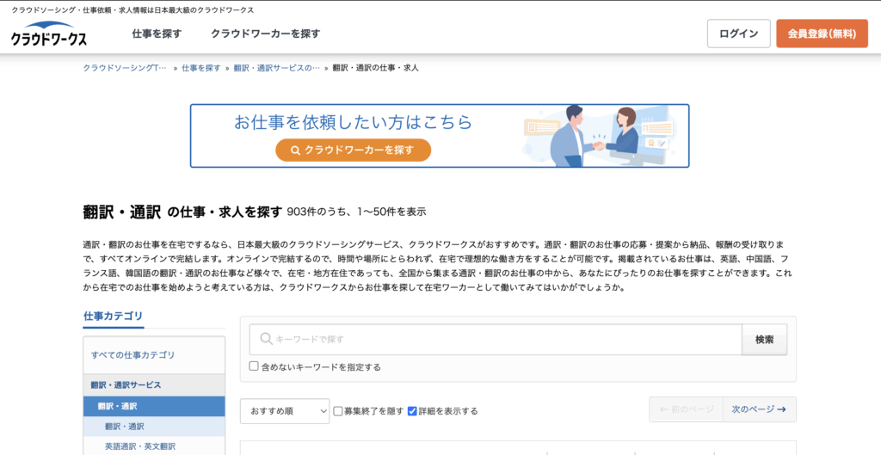Open the 翻訳・通訳サービスの… breadcrumb link
Screen dimensions: 881x455
tap(276, 68)
